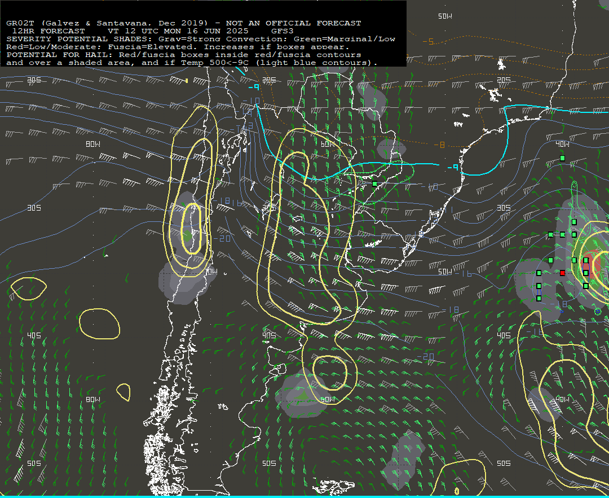Click the small yellow tick mark on 20S line
Screen dimensions: 609x498
pyautogui.click(x=187, y=81)
